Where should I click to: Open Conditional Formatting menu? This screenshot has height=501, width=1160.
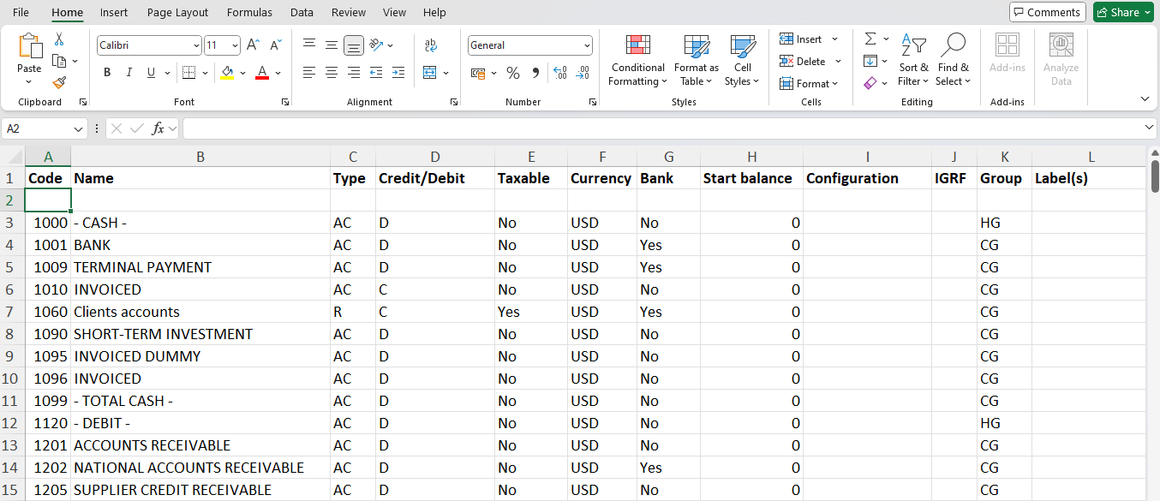[637, 60]
